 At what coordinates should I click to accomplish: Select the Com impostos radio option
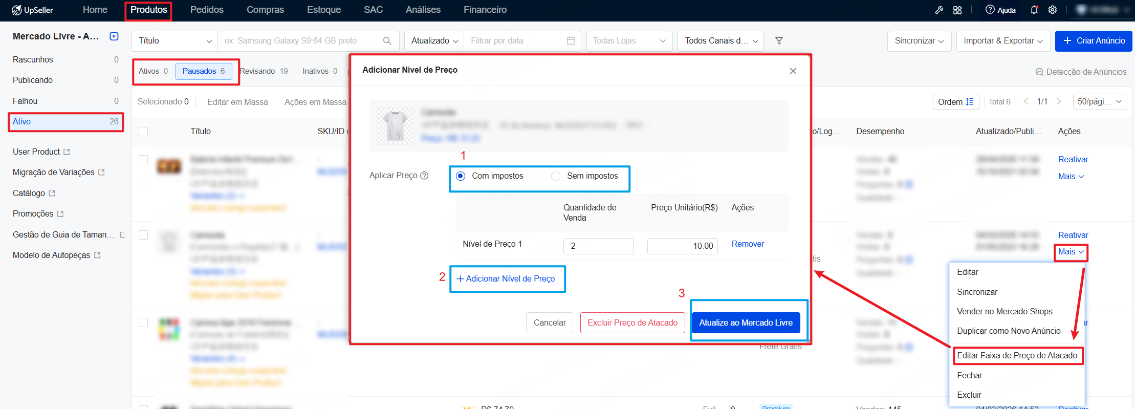click(x=461, y=176)
